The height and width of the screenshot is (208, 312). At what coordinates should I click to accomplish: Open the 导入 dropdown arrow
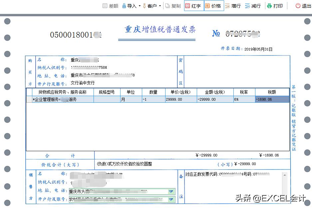(x=140, y=6)
